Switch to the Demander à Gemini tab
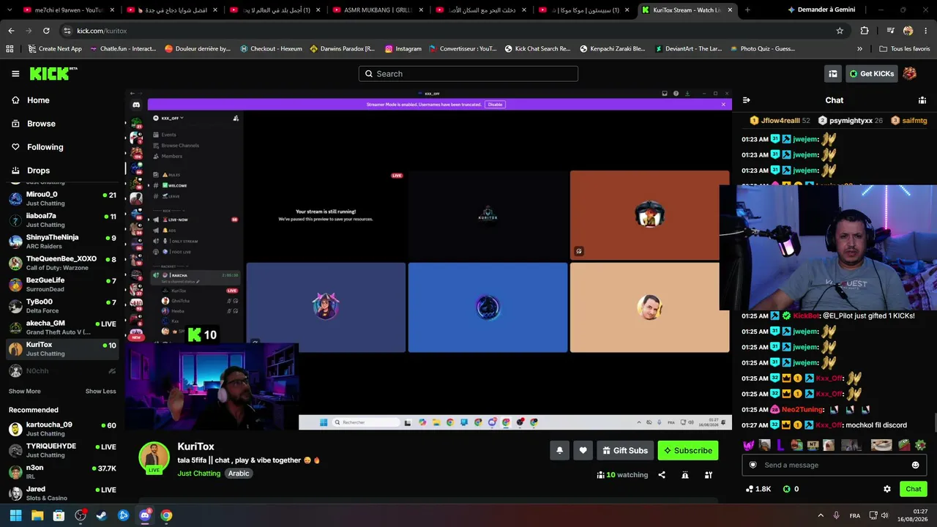The height and width of the screenshot is (527, 937). point(820,10)
